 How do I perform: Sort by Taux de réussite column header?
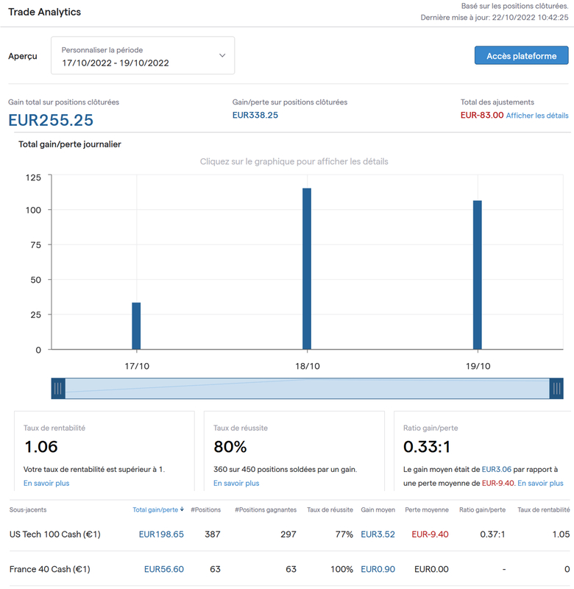(x=330, y=509)
